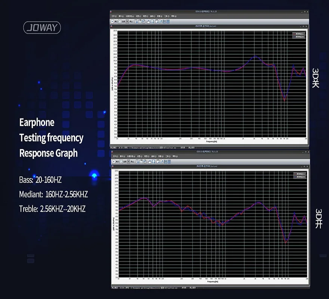This screenshot has height=299, width=329.
Task: Click the Frequency[Hz] axis label in lower graph
Action: point(213,281)
